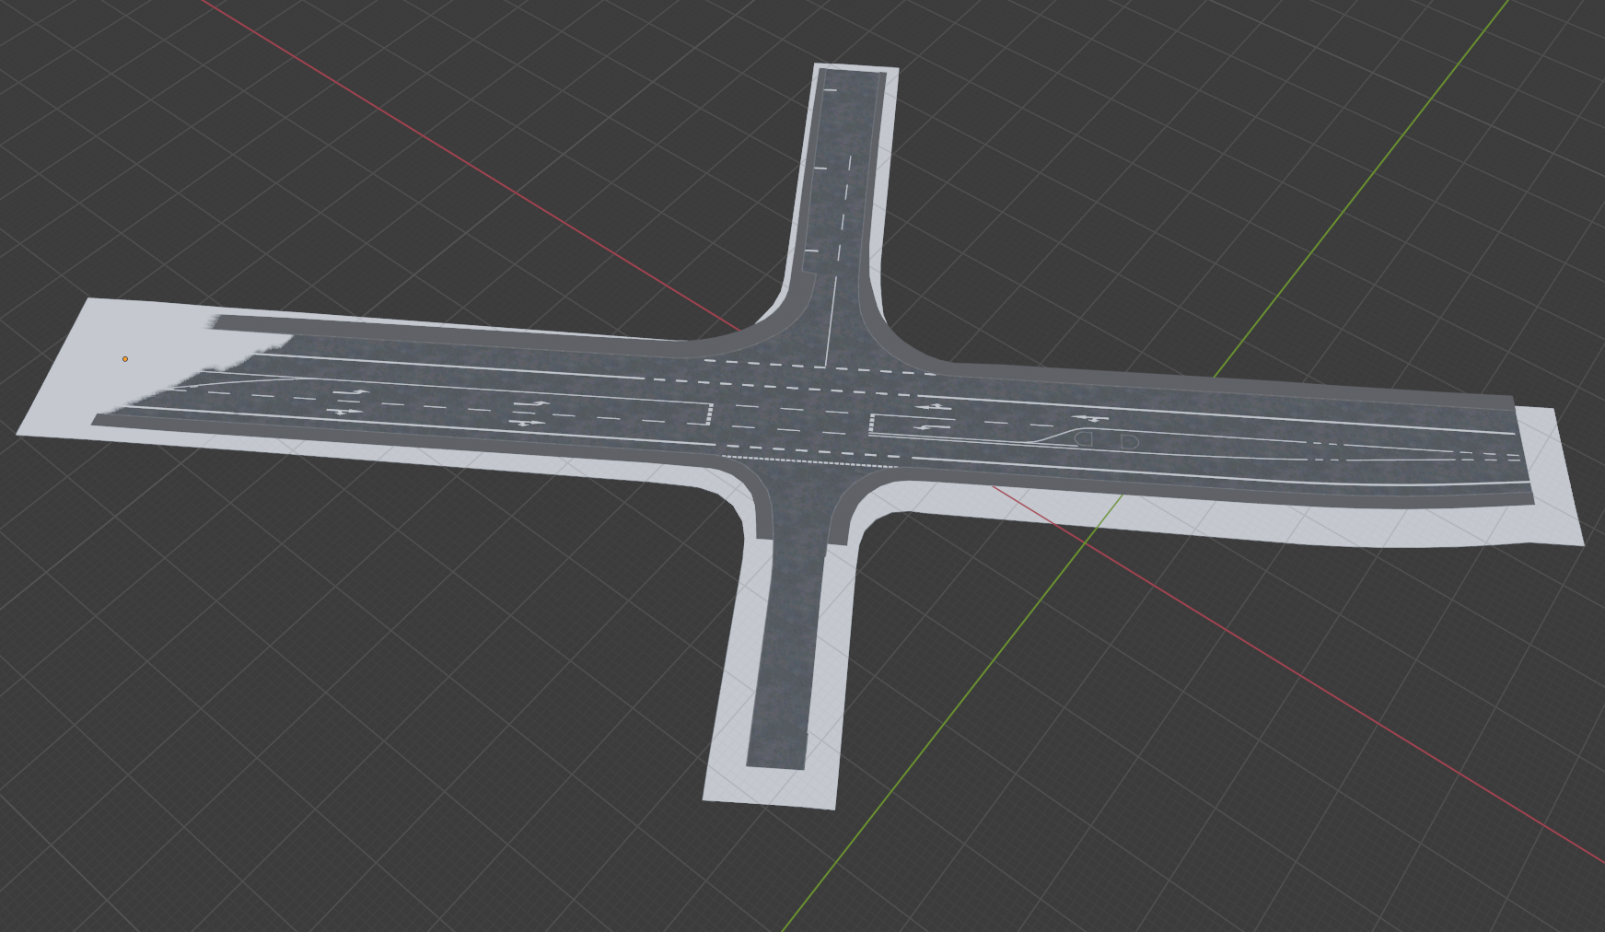Click the red axis line in lower-right
The height and width of the screenshot is (932, 1605).
pos(1381,718)
